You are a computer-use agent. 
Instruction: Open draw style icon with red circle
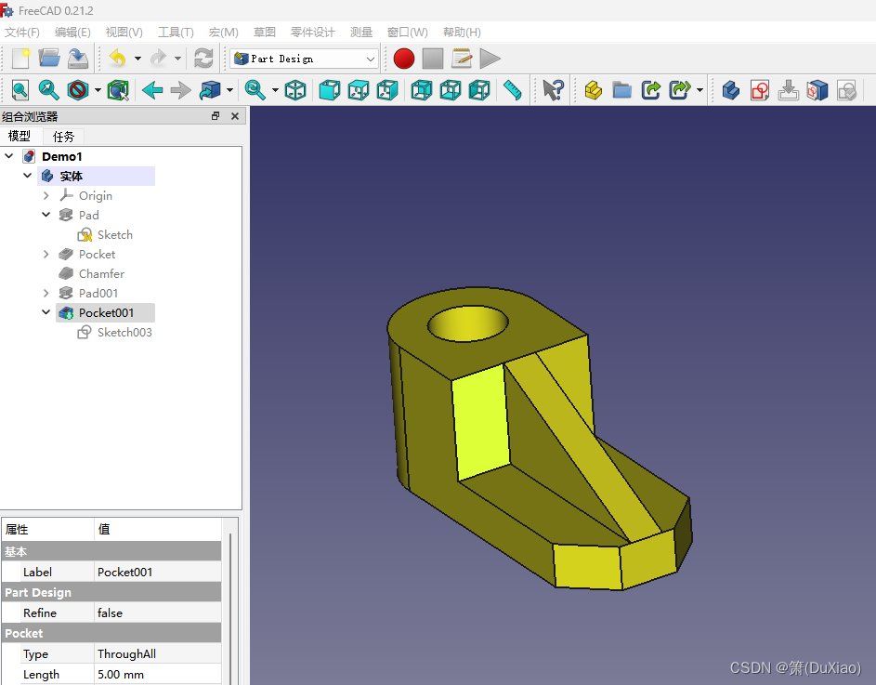tap(78, 90)
